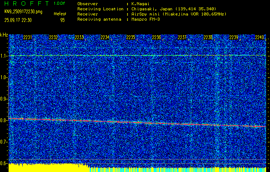This screenshot has width=270, height=172.
Task: Click the 2234 time marker
Action: (x=105, y=37)
